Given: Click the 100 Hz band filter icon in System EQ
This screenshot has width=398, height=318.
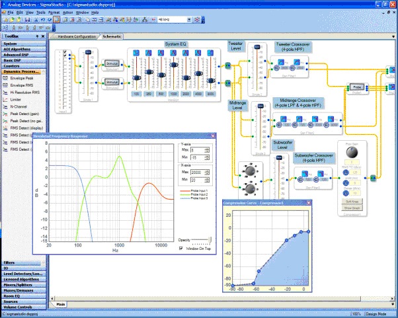Looking at the screenshot, I should click(136, 53).
